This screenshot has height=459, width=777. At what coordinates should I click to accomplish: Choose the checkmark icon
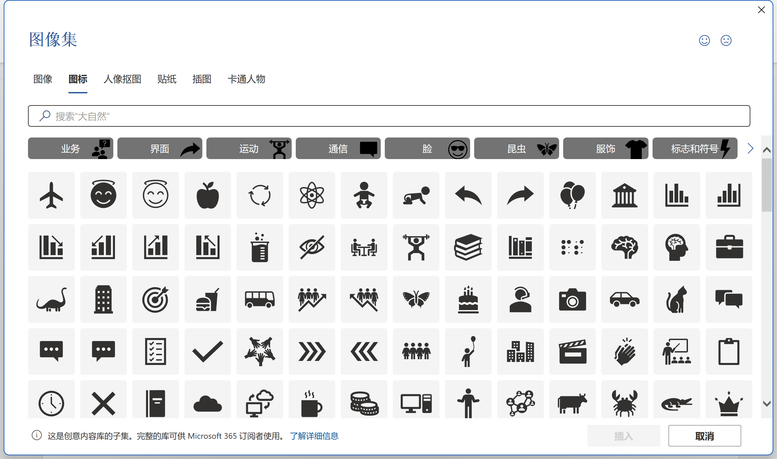207,351
